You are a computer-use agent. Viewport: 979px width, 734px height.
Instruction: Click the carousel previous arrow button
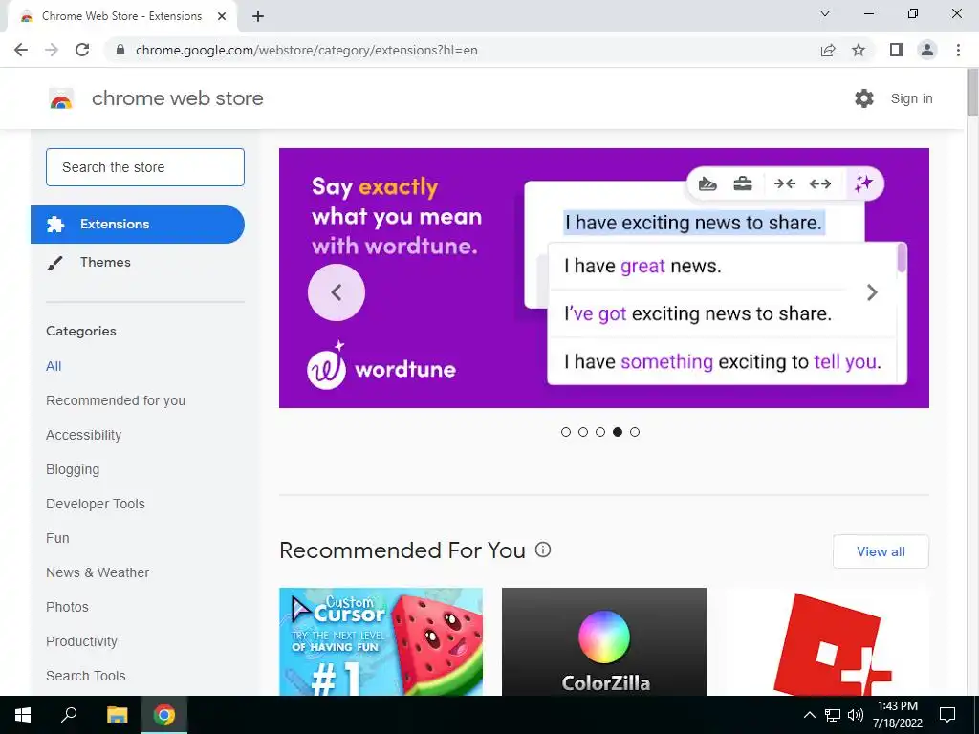click(x=337, y=292)
